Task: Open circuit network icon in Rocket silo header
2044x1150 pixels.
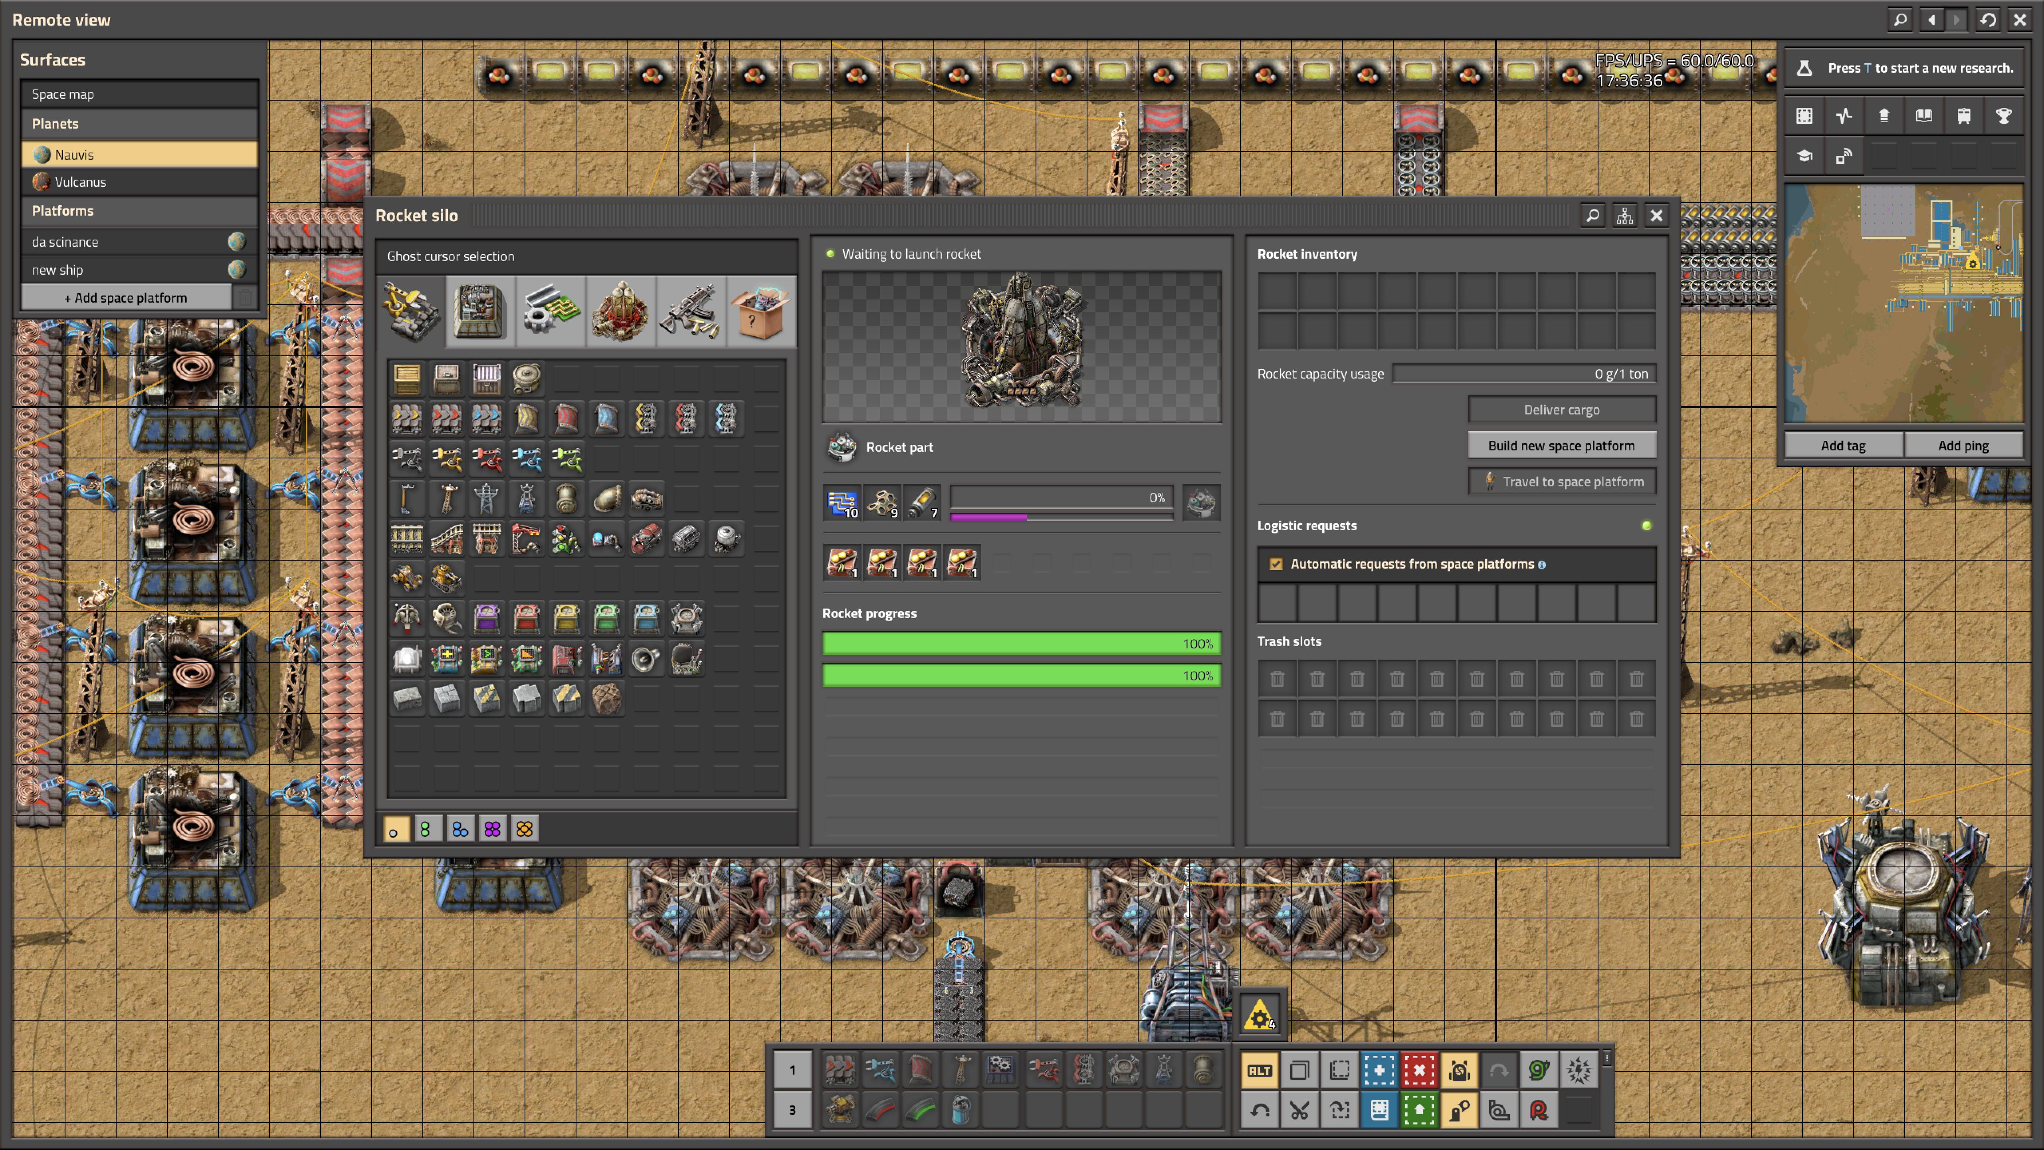Action: click(x=1624, y=216)
